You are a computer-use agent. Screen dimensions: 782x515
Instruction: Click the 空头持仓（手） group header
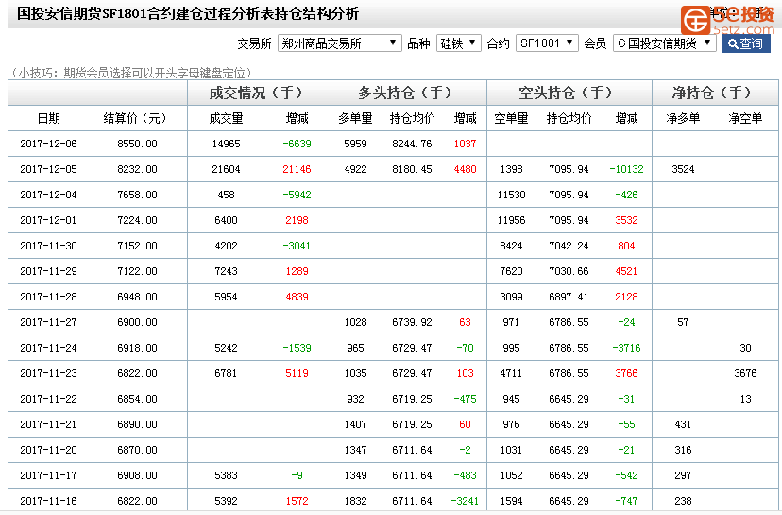click(x=569, y=93)
